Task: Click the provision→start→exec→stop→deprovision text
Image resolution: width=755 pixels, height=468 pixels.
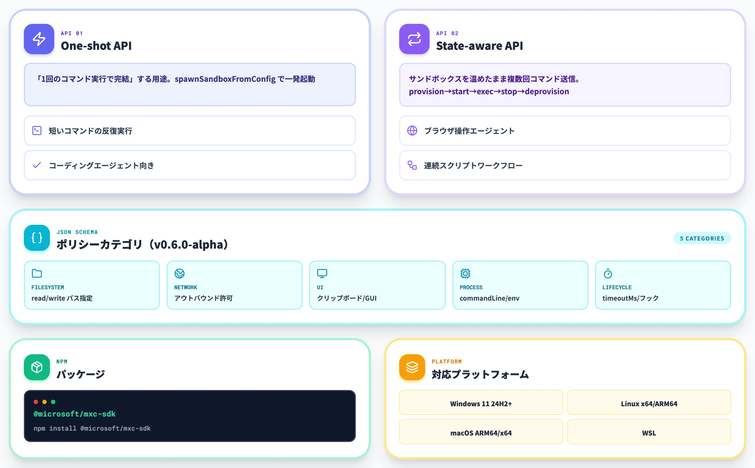Action: point(489,92)
